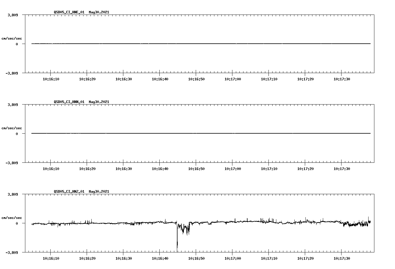This screenshot has height=269, width=395.
Task: Click the 0 axis label on HNZ plot
Action: click(x=17, y=223)
